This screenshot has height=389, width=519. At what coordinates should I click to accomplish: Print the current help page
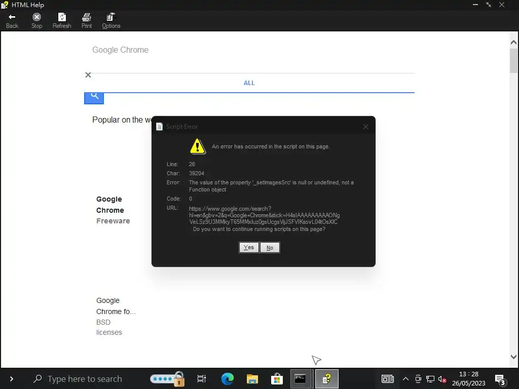(87, 21)
